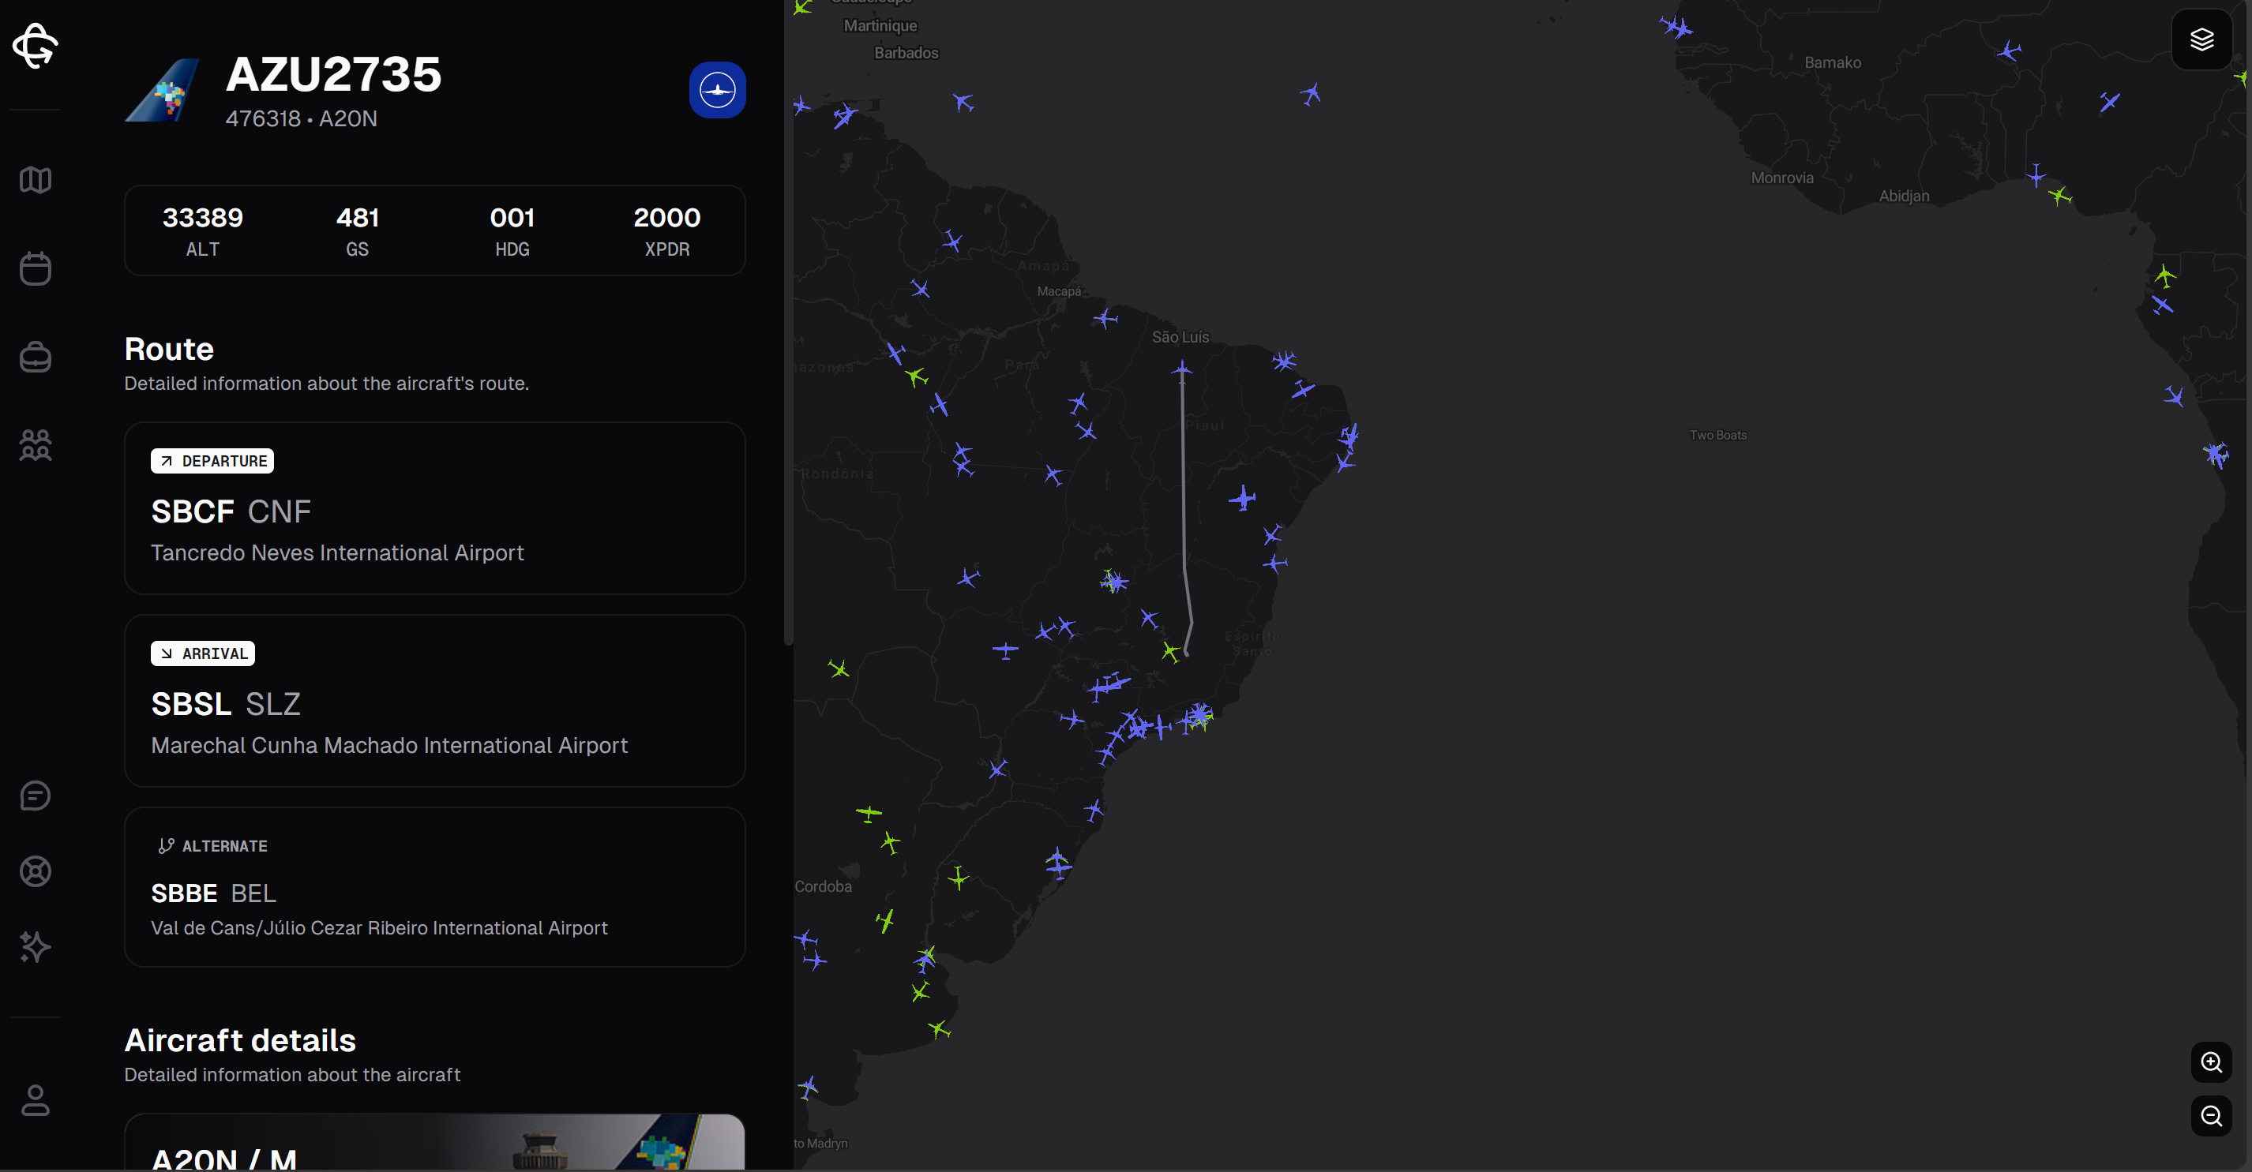
Task: Open the SBBE alternate airport card
Action: (x=434, y=887)
